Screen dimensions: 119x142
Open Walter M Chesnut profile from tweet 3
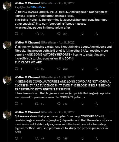coord(27,42)
